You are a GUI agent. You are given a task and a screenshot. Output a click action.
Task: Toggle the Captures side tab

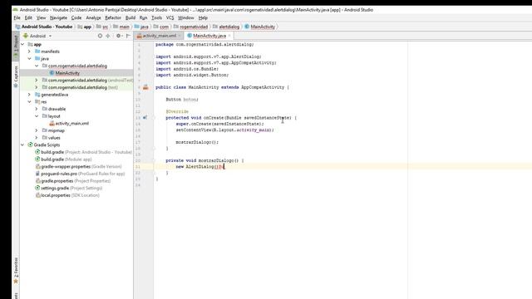(16, 77)
